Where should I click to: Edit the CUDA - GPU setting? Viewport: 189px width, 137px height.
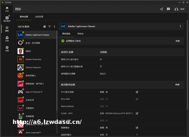[137, 113]
